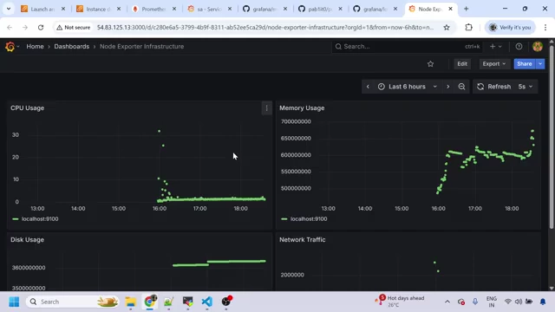
Task: Go to Home breadcrumb
Action: pyautogui.click(x=35, y=46)
